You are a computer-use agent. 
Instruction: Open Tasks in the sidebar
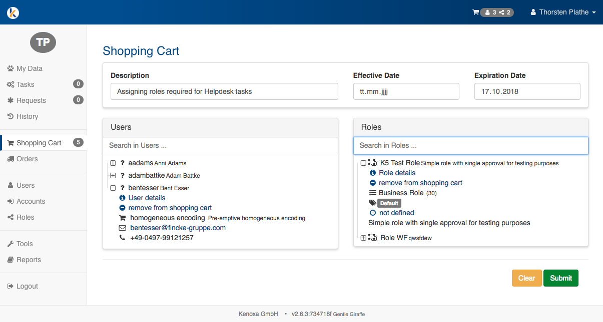(x=26, y=84)
